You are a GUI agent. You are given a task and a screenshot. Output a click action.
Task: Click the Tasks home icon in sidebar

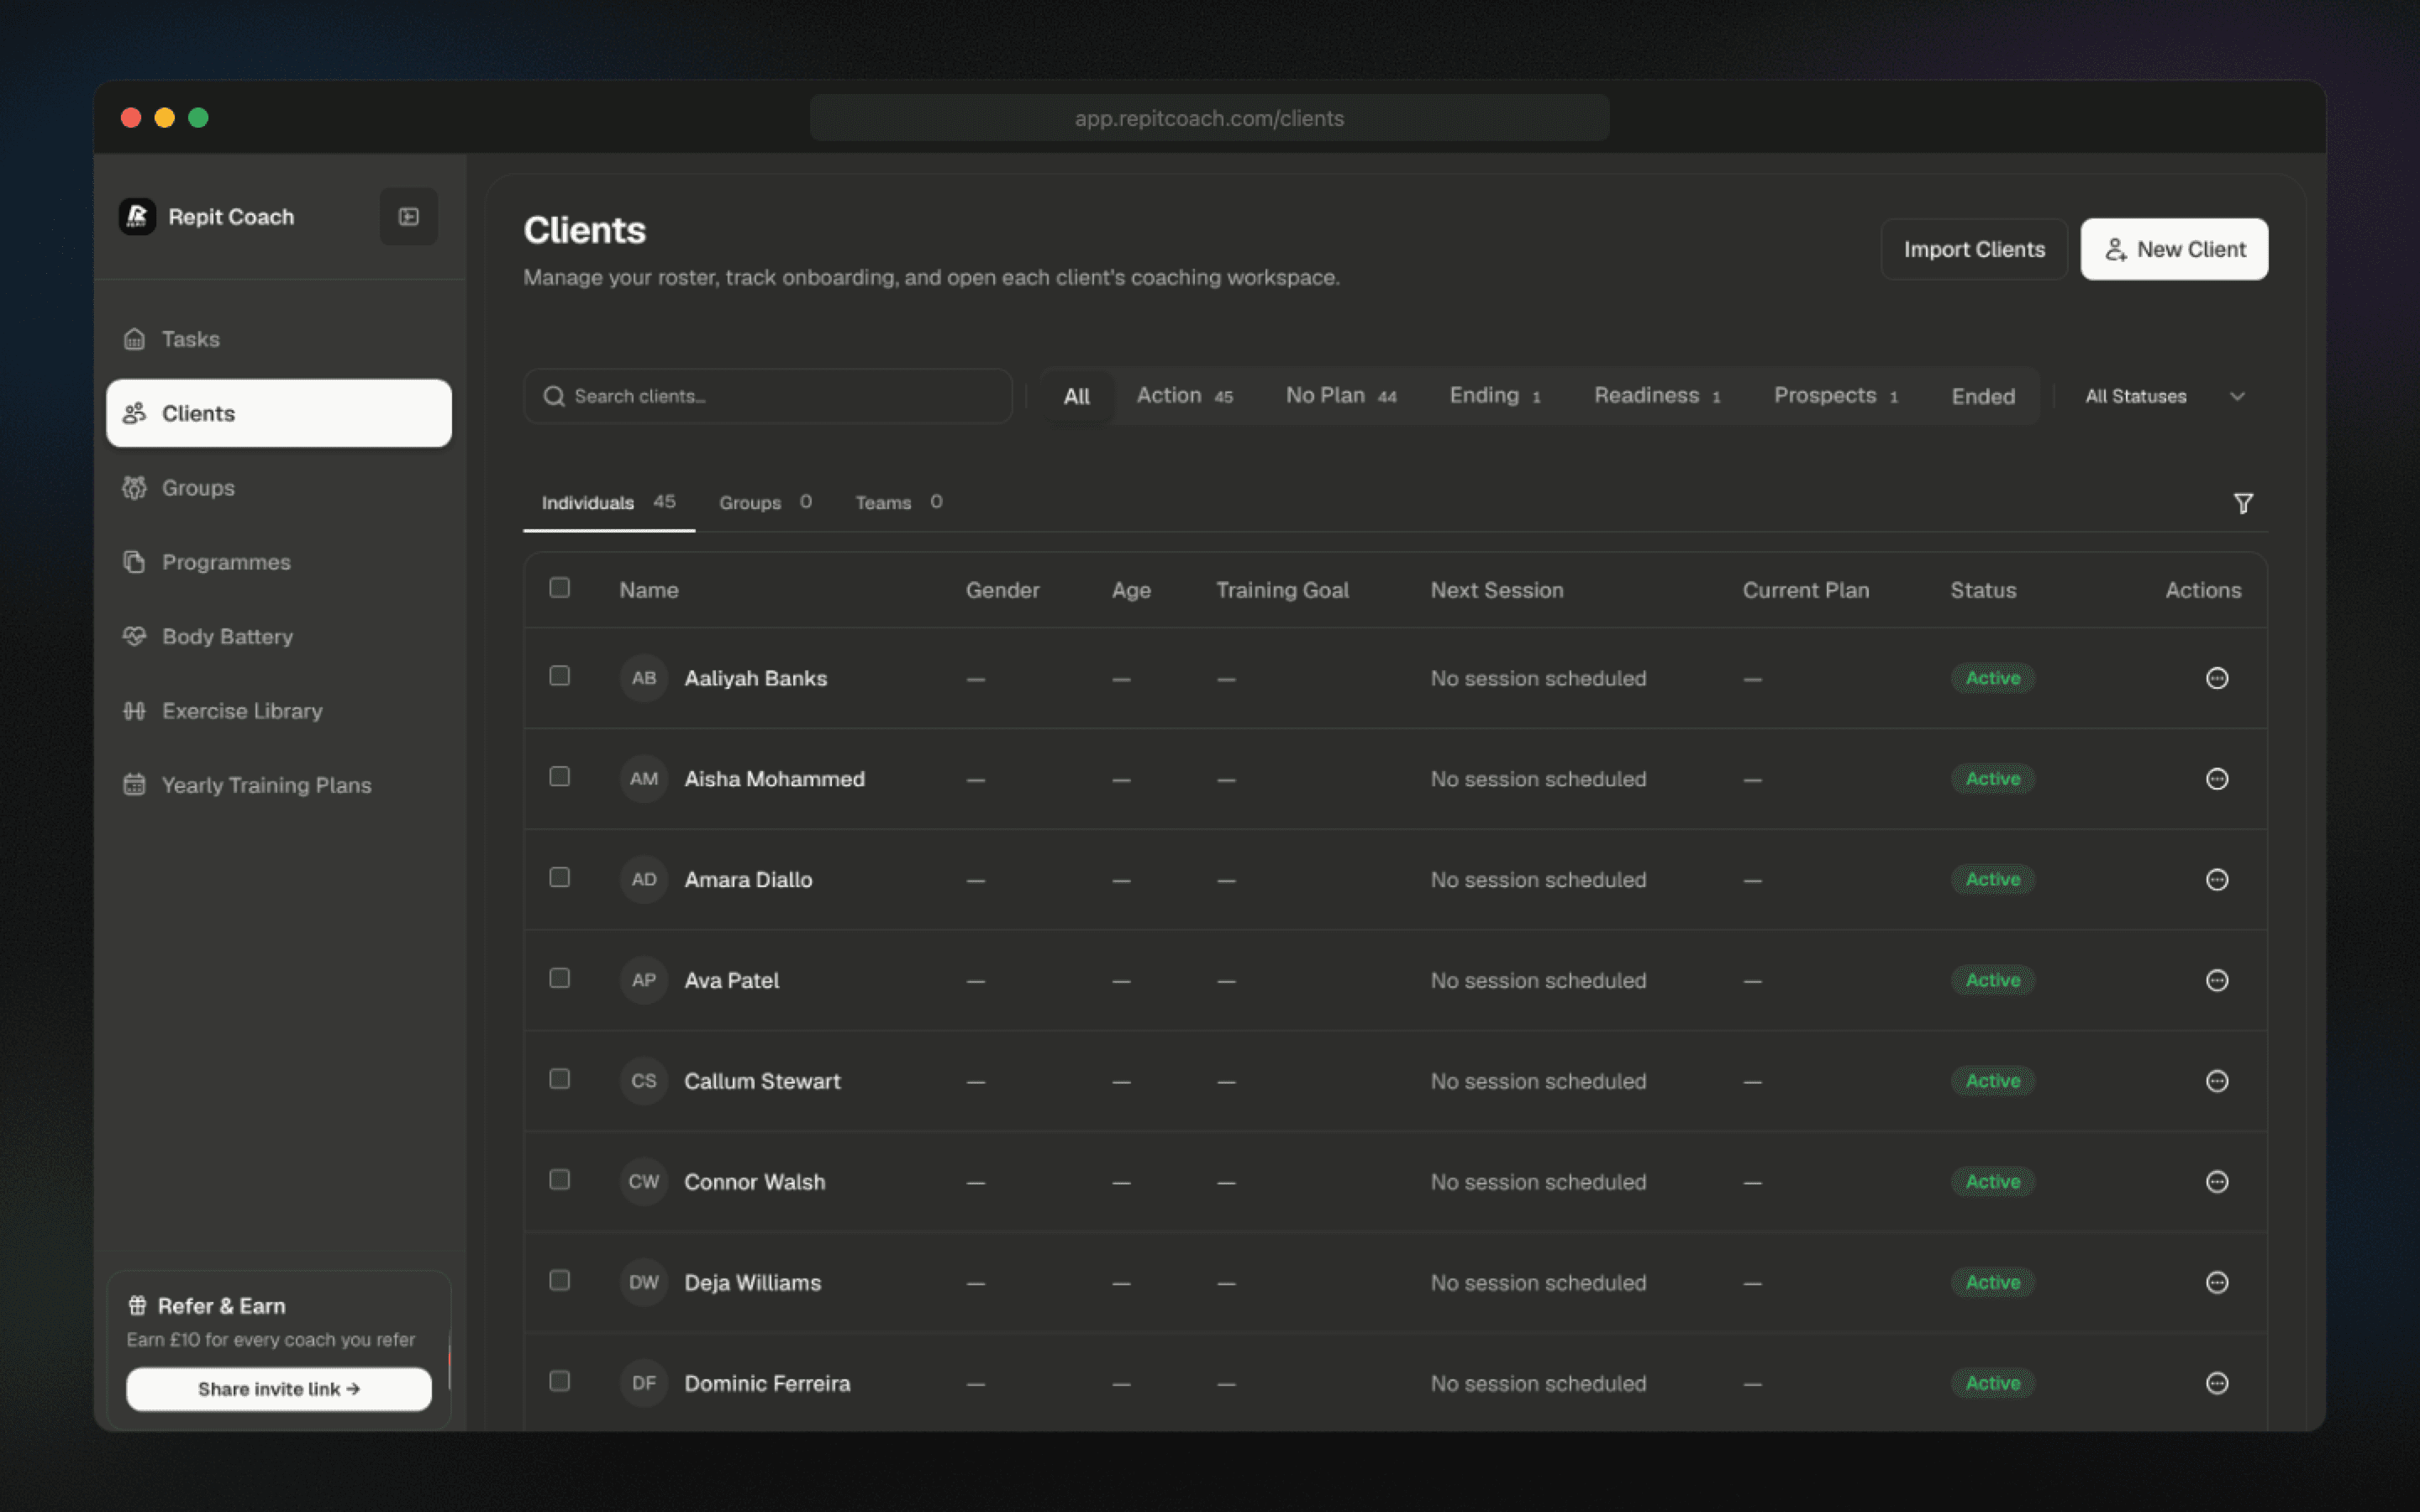pos(134,339)
